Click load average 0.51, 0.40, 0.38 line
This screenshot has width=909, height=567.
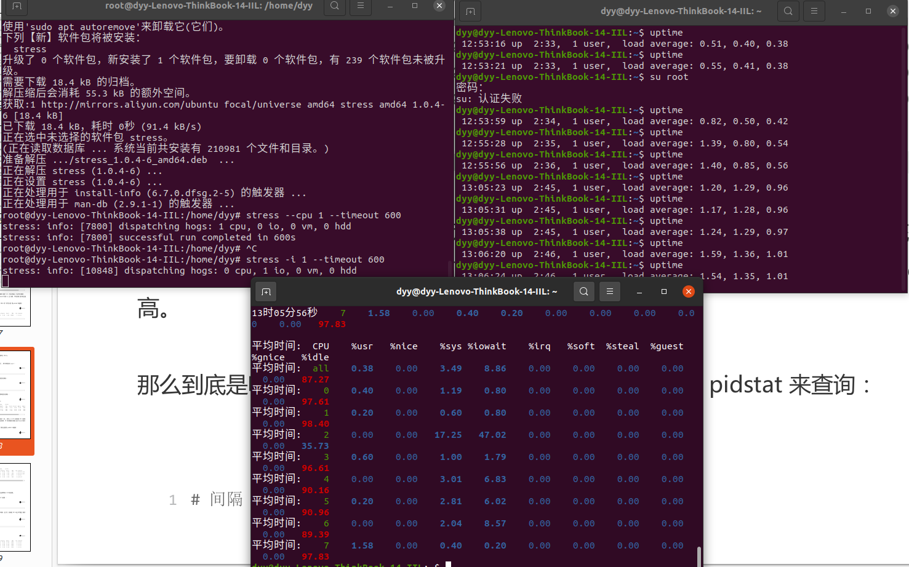pyautogui.click(x=625, y=44)
